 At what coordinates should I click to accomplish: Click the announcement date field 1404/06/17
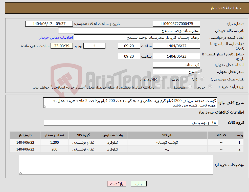coord(49,24)
